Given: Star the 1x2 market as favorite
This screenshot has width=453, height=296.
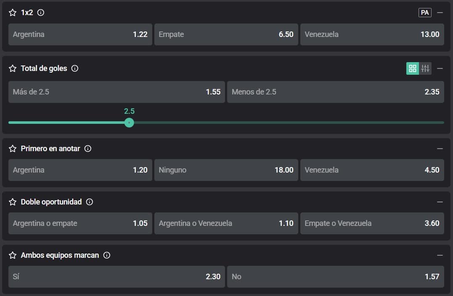Looking at the screenshot, I should point(13,13).
